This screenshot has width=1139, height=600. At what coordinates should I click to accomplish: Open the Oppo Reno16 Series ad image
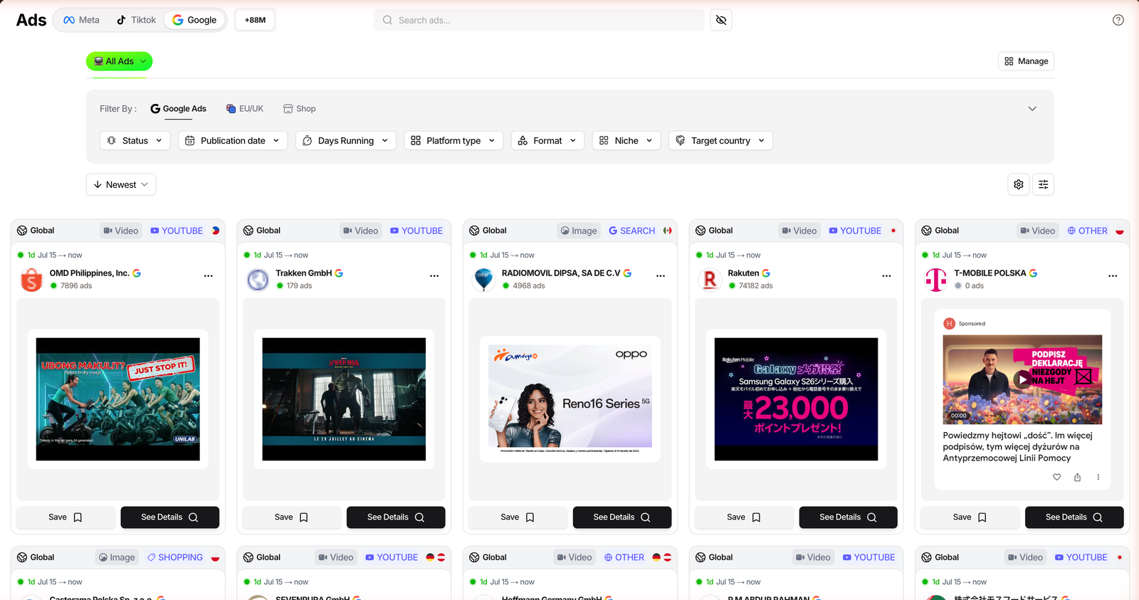tap(570, 399)
